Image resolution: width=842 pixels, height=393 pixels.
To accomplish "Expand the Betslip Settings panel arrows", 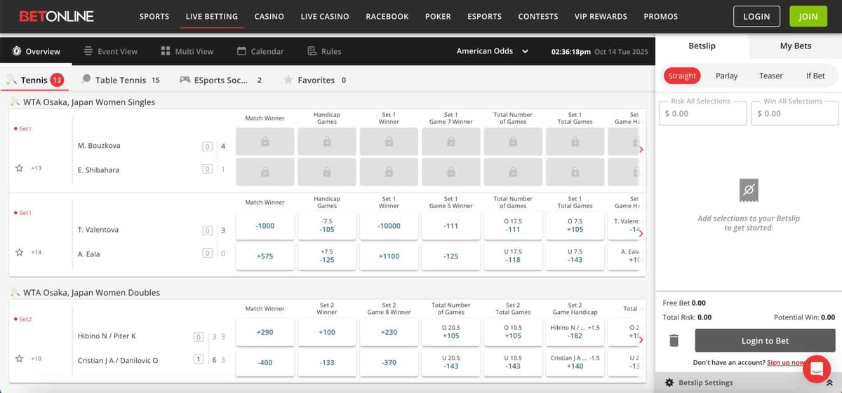I will pyautogui.click(x=829, y=382).
